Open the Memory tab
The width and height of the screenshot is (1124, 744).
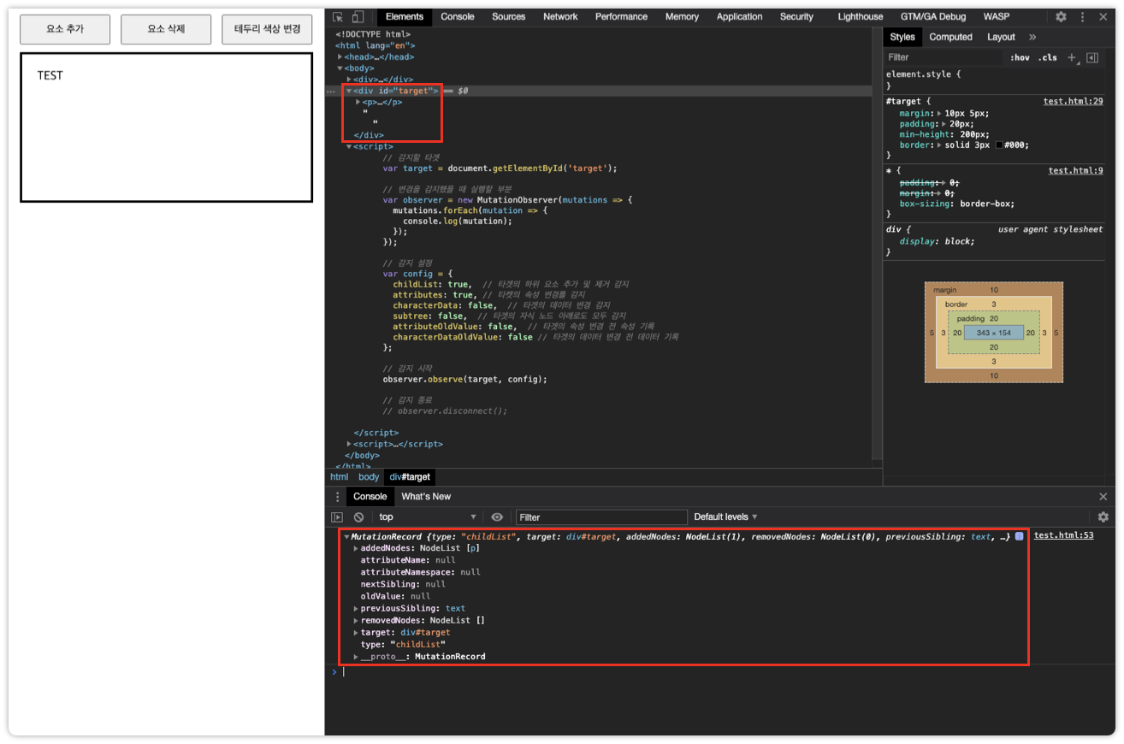[x=682, y=16]
